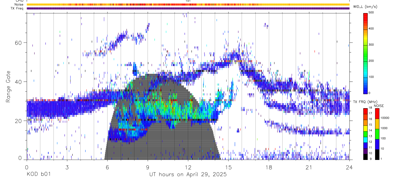Image resolution: width=393 pixels, height=181 pixels.
Task: Click the 0 tick on width colorbar
Action: pos(370,93)
